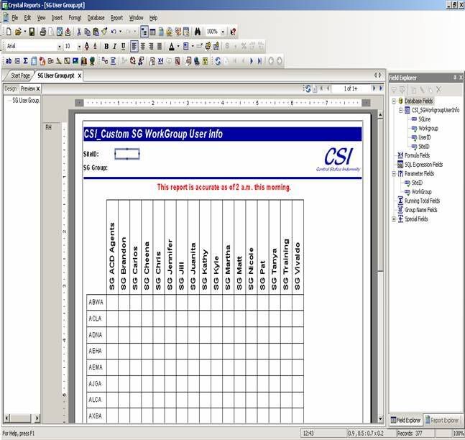Image resolution: width=465 pixels, height=440 pixels.
Task: Select SQL Expression Fields in Field Explorer
Action: (x=423, y=165)
